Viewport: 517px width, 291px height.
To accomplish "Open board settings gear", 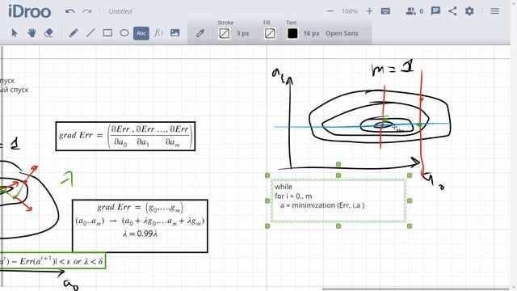I will coord(469,11).
